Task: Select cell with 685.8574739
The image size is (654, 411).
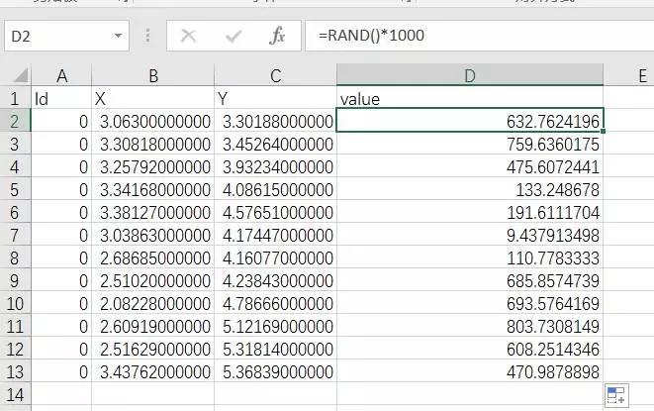Action: [x=470, y=280]
